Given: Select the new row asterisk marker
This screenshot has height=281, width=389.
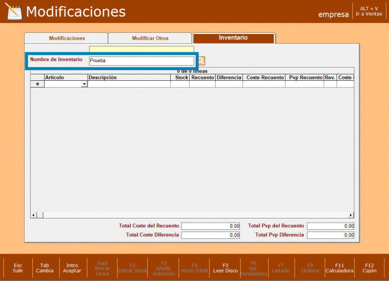Looking at the screenshot, I should click(37, 85).
